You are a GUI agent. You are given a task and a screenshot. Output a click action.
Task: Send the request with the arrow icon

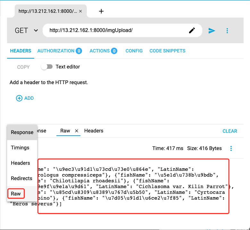pyautogui.click(x=212, y=31)
